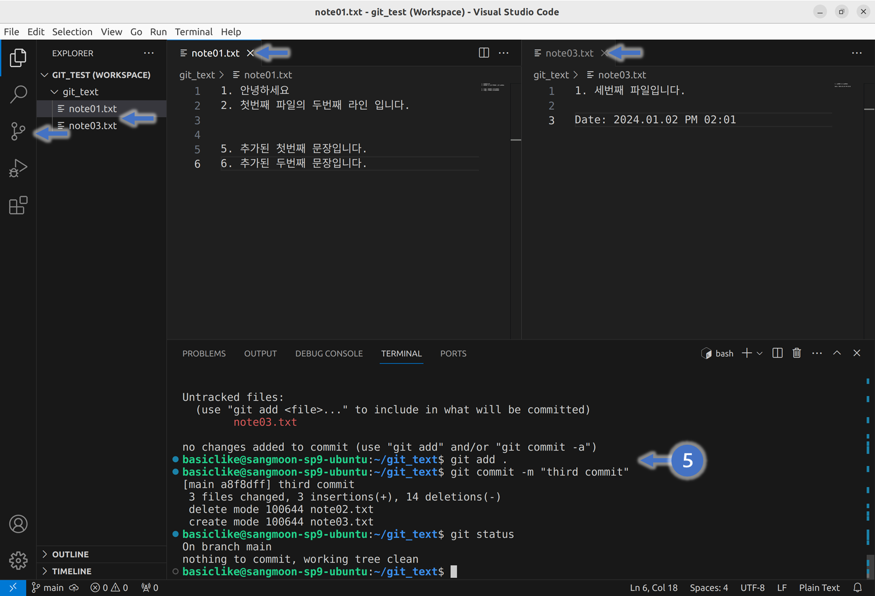Switch to the PROBLEMS panel tab
The image size is (875, 596).
click(204, 354)
